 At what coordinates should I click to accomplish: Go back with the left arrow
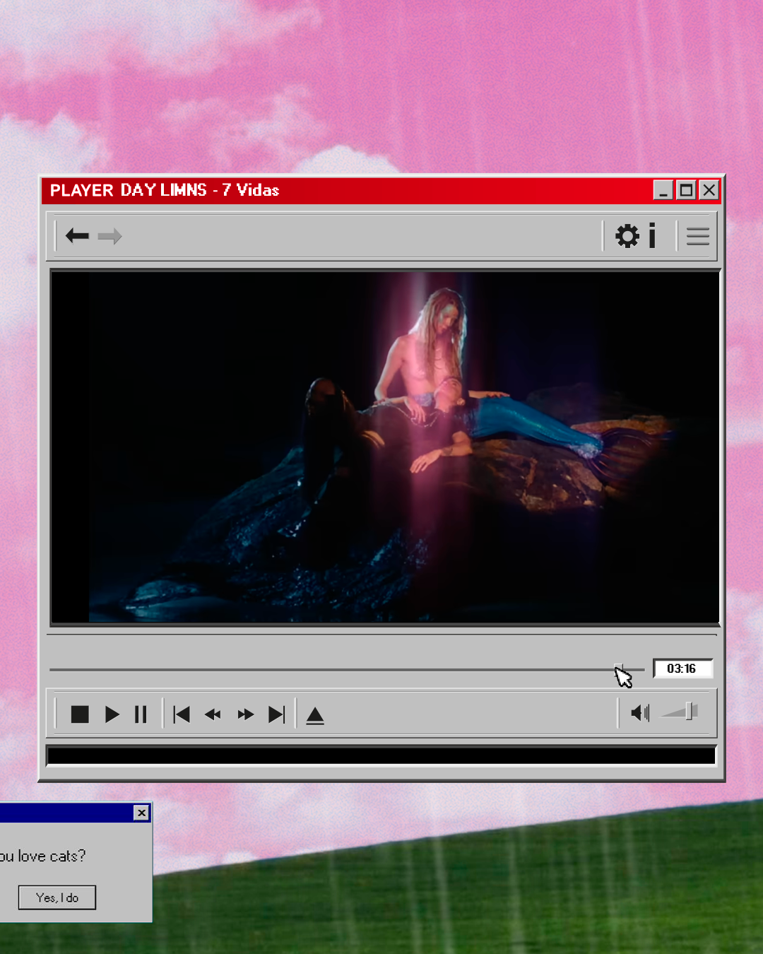77,236
